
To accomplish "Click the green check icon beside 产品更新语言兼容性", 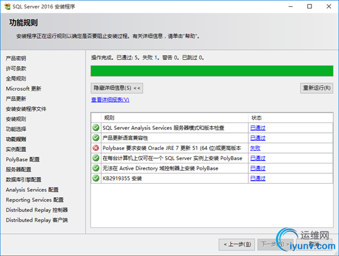I will [96, 138].
